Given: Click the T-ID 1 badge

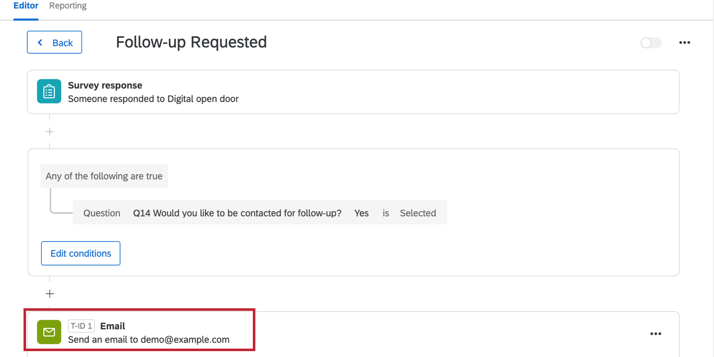Looking at the screenshot, I should pos(81,326).
